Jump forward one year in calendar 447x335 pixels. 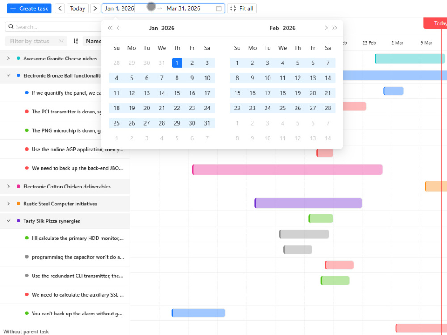tap(334, 28)
